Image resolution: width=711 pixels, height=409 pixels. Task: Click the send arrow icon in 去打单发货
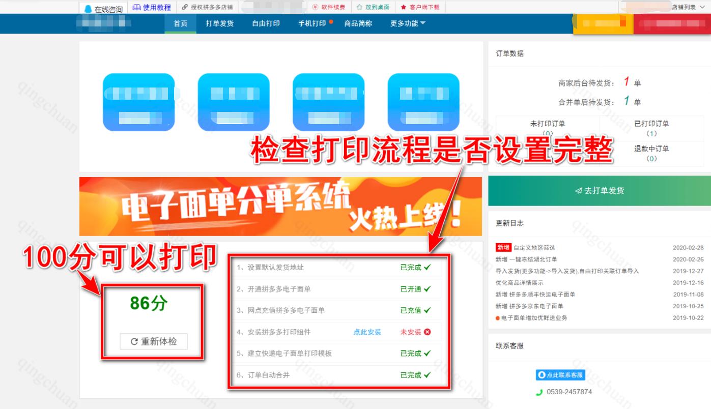577,191
